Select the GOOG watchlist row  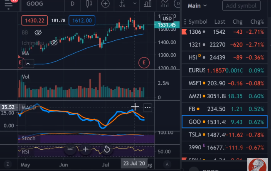(224, 122)
